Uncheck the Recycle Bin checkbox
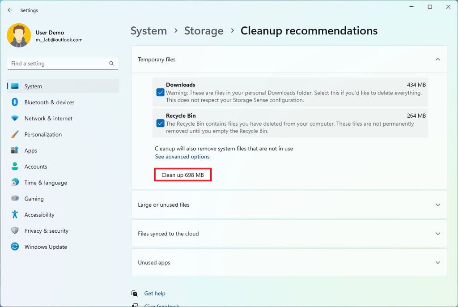The image size is (458, 307). pos(161,123)
